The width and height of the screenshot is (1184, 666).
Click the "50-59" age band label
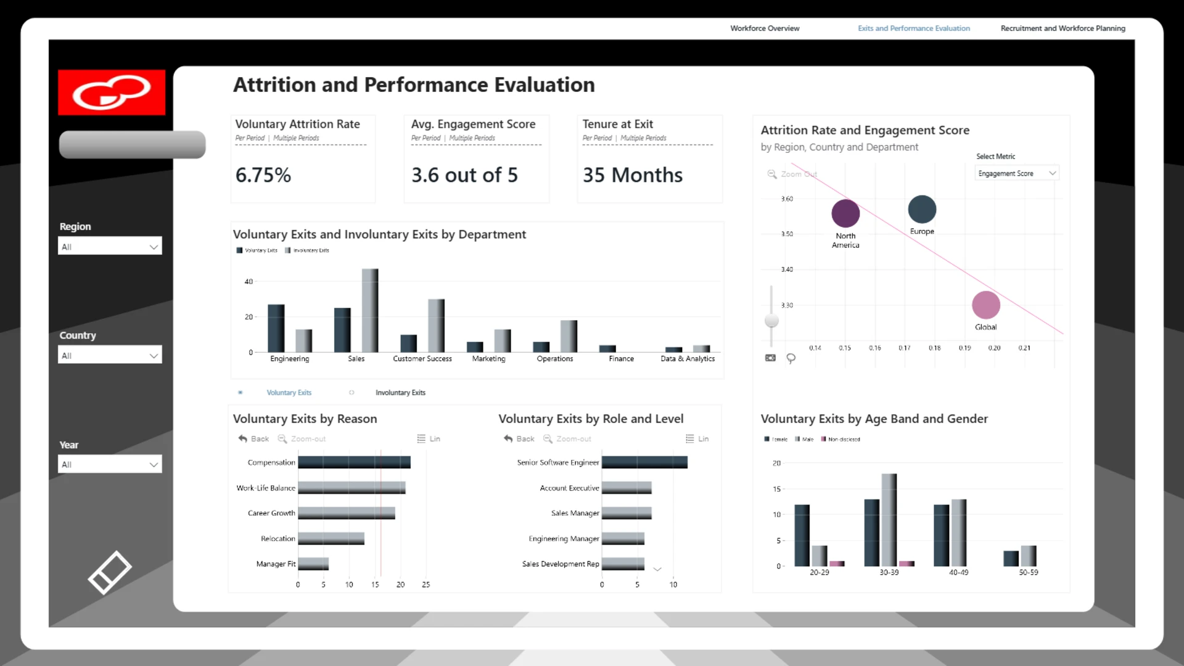pyautogui.click(x=1029, y=573)
